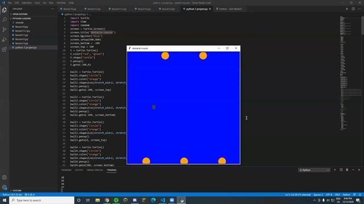This screenshot has height=204, width=364.
Task: Switch to the Output panel tab
Action: pos(79,170)
